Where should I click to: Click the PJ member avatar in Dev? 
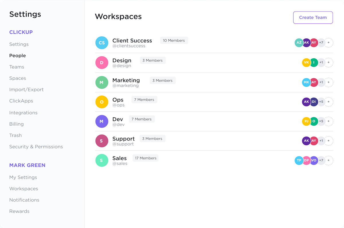(306, 121)
